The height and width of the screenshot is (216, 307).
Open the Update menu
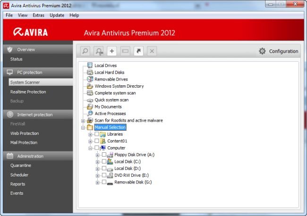tap(57, 15)
